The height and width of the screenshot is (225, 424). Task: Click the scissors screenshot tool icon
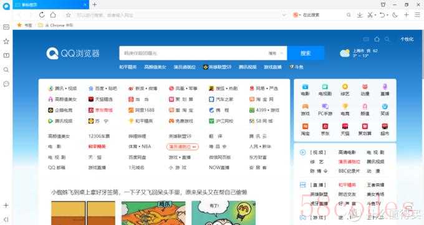370,15
